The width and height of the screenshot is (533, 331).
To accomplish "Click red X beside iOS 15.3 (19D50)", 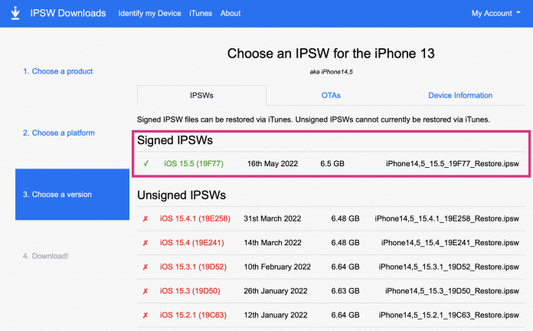I will [x=146, y=291].
